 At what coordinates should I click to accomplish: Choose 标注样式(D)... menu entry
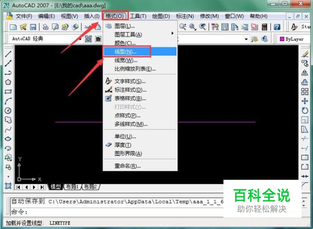(x=140, y=90)
